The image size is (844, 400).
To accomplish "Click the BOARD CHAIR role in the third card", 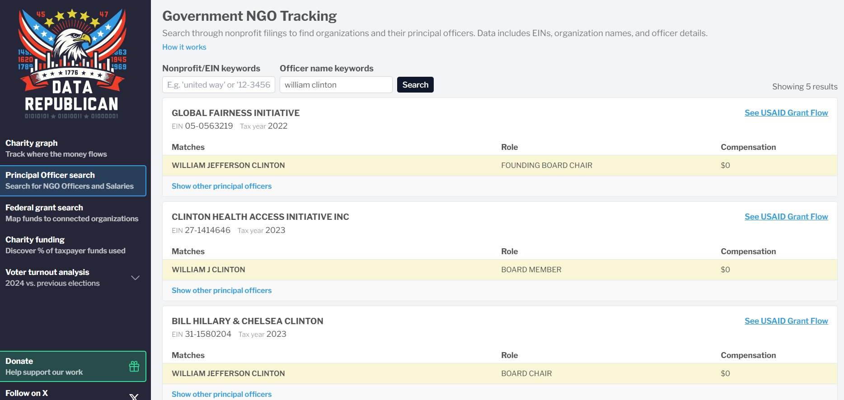I will point(526,373).
